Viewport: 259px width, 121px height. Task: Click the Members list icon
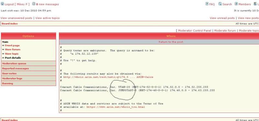tap(236, 4)
